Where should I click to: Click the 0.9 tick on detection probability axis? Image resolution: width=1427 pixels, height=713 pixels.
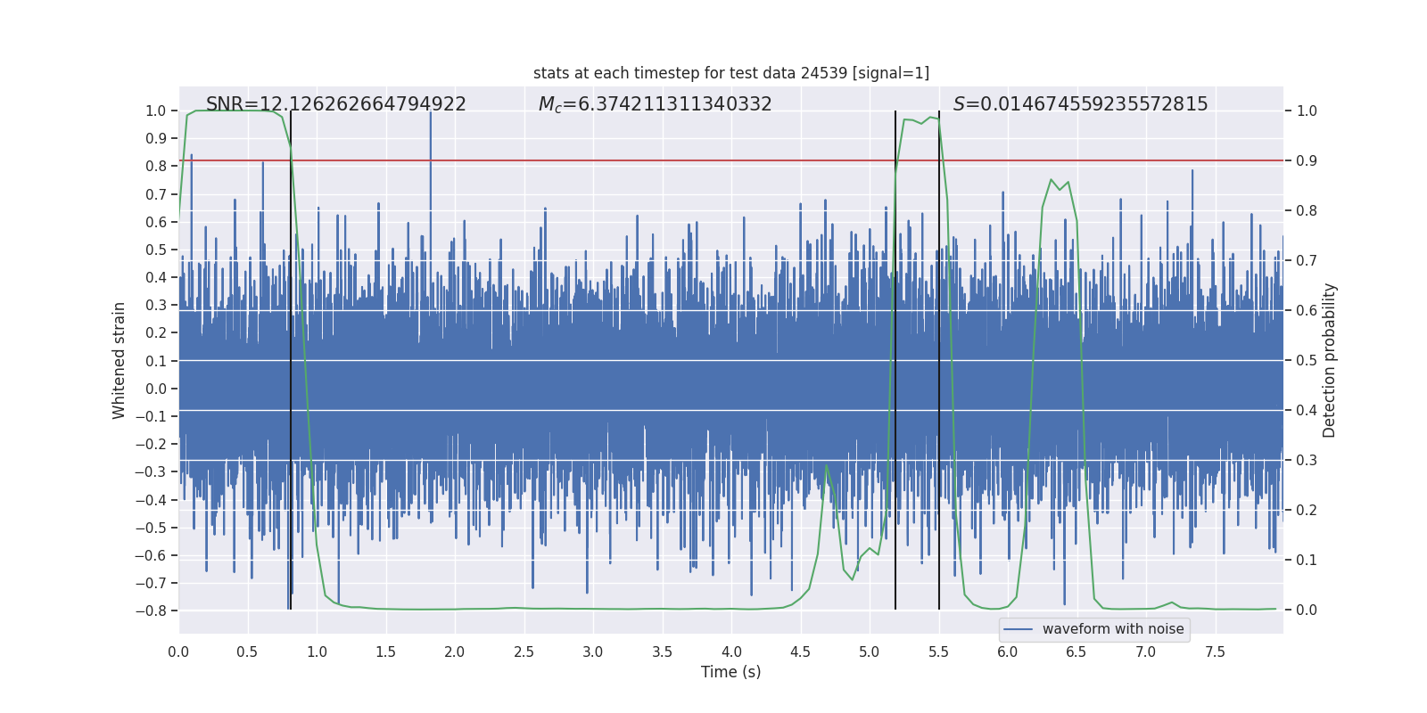(1307, 161)
